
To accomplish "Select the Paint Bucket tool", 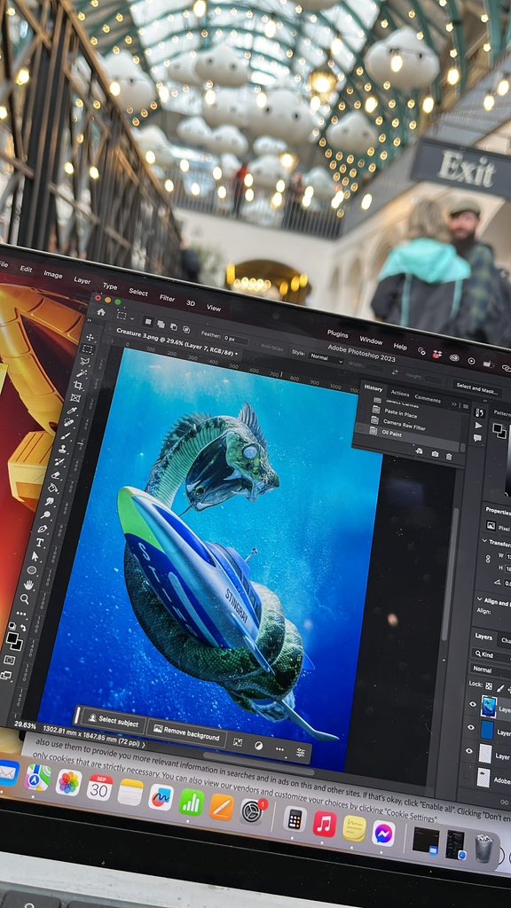I will coord(52,489).
